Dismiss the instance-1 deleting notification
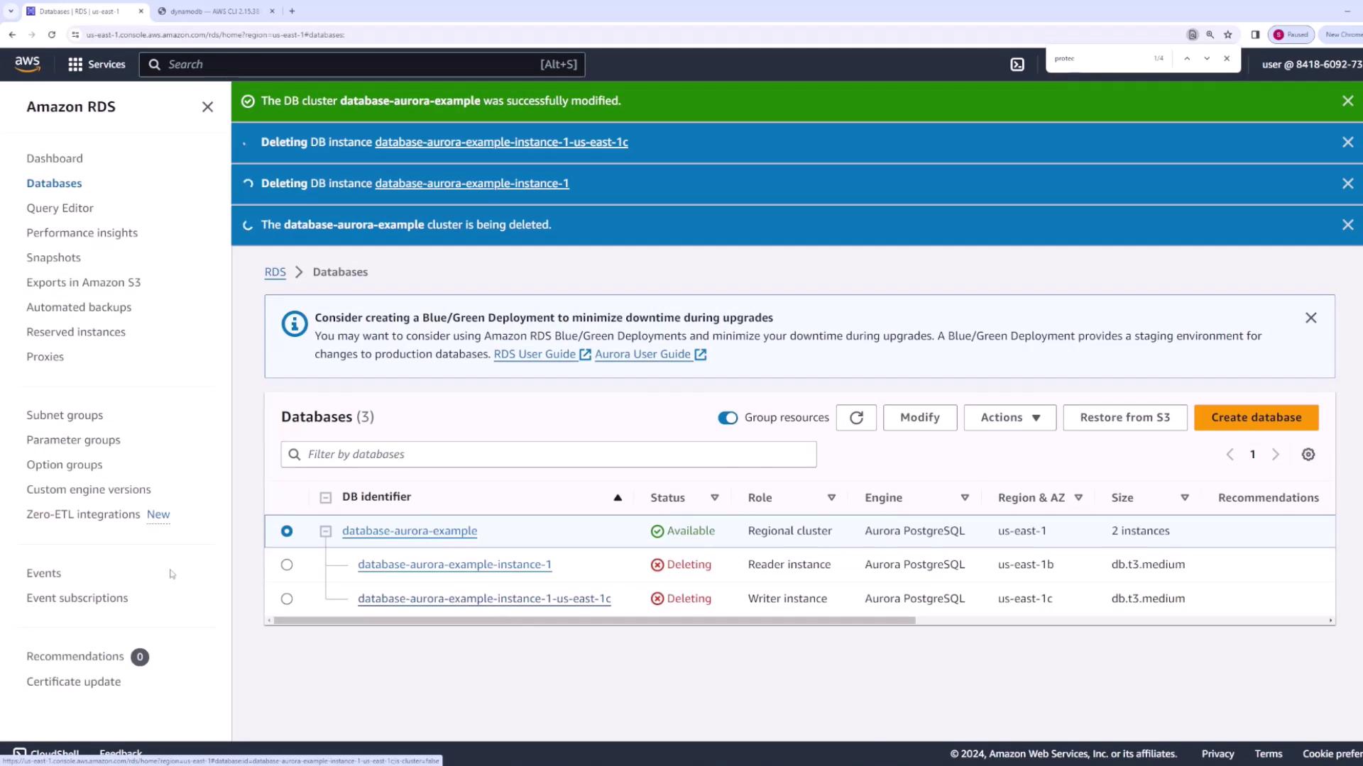1363x766 pixels. [1347, 184]
